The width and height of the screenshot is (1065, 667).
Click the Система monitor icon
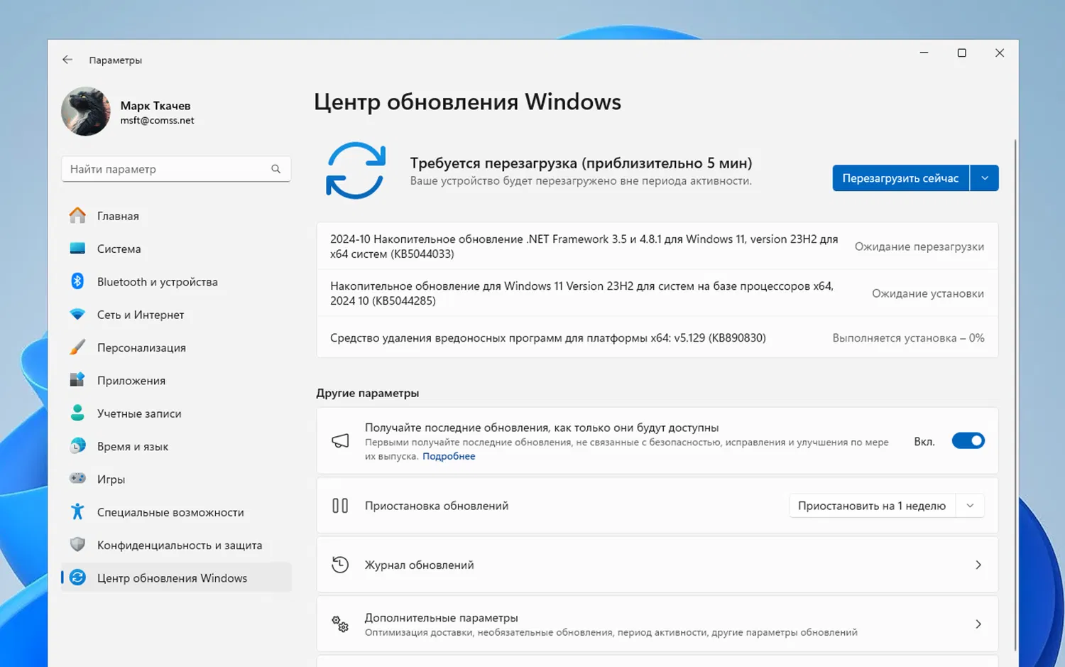[x=77, y=249]
